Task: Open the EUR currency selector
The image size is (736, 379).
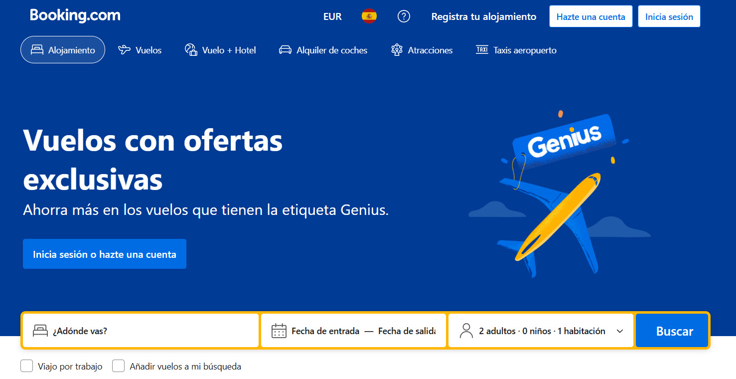Action: click(x=332, y=16)
